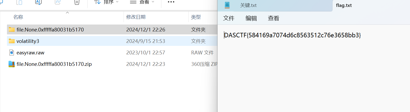
Task: Click the Rename icon in Explorer toolbar
Action: tap(38, 2)
